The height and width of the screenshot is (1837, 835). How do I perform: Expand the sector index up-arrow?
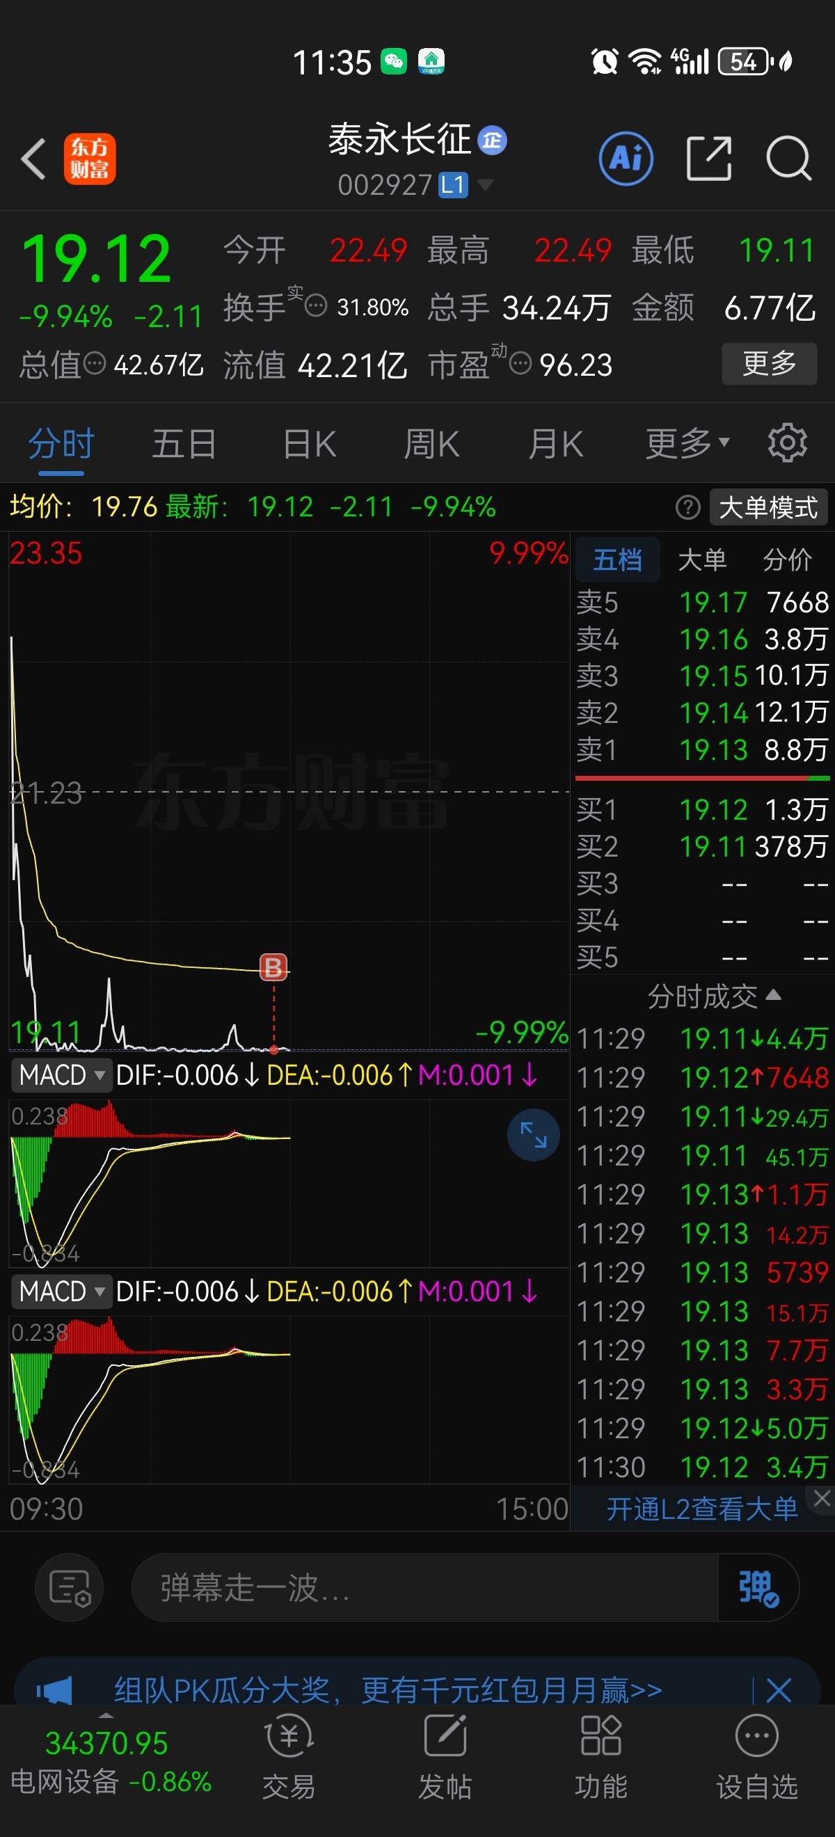(106, 1715)
